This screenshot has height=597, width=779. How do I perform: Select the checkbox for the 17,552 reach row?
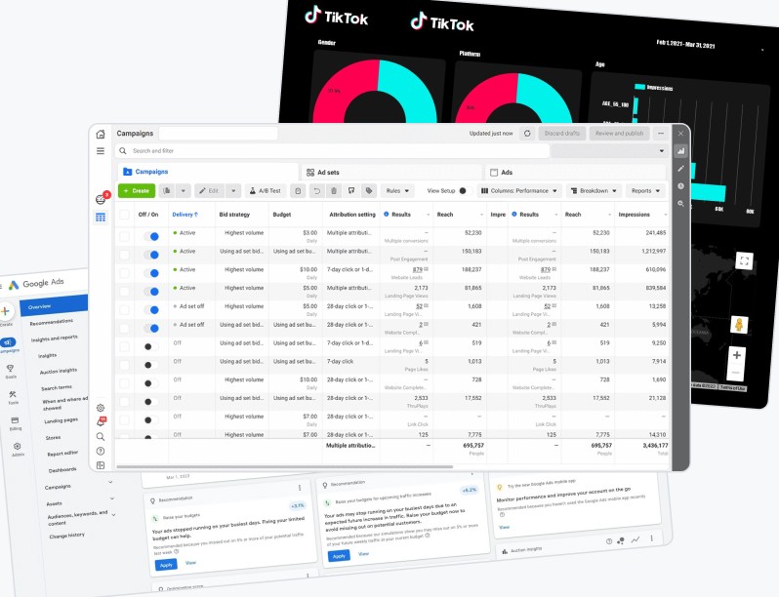point(124,402)
